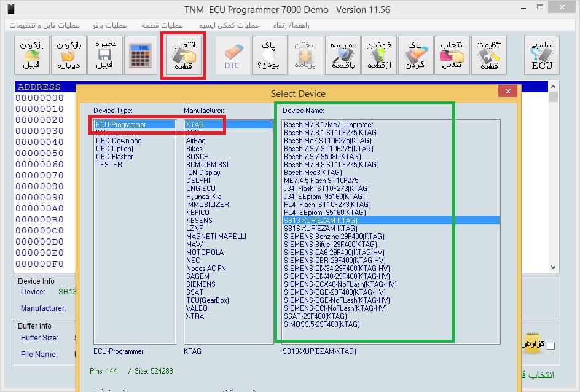The height and width of the screenshot is (392, 580).
Task: Select CNG-ECU manufacturer entry
Action: pos(200,189)
